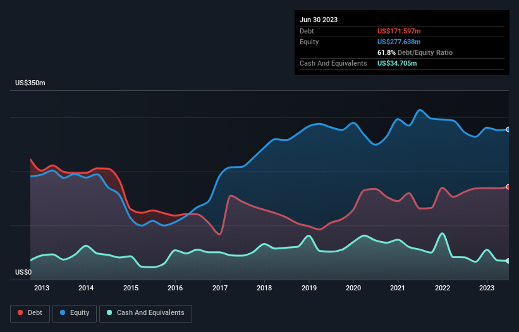Select the Equity endpoint marker on the chart

click(508, 129)
